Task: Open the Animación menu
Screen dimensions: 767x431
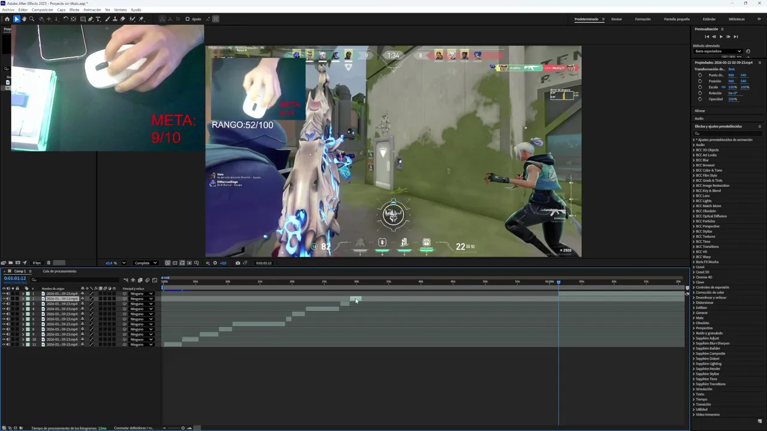Action: point(92,10)
